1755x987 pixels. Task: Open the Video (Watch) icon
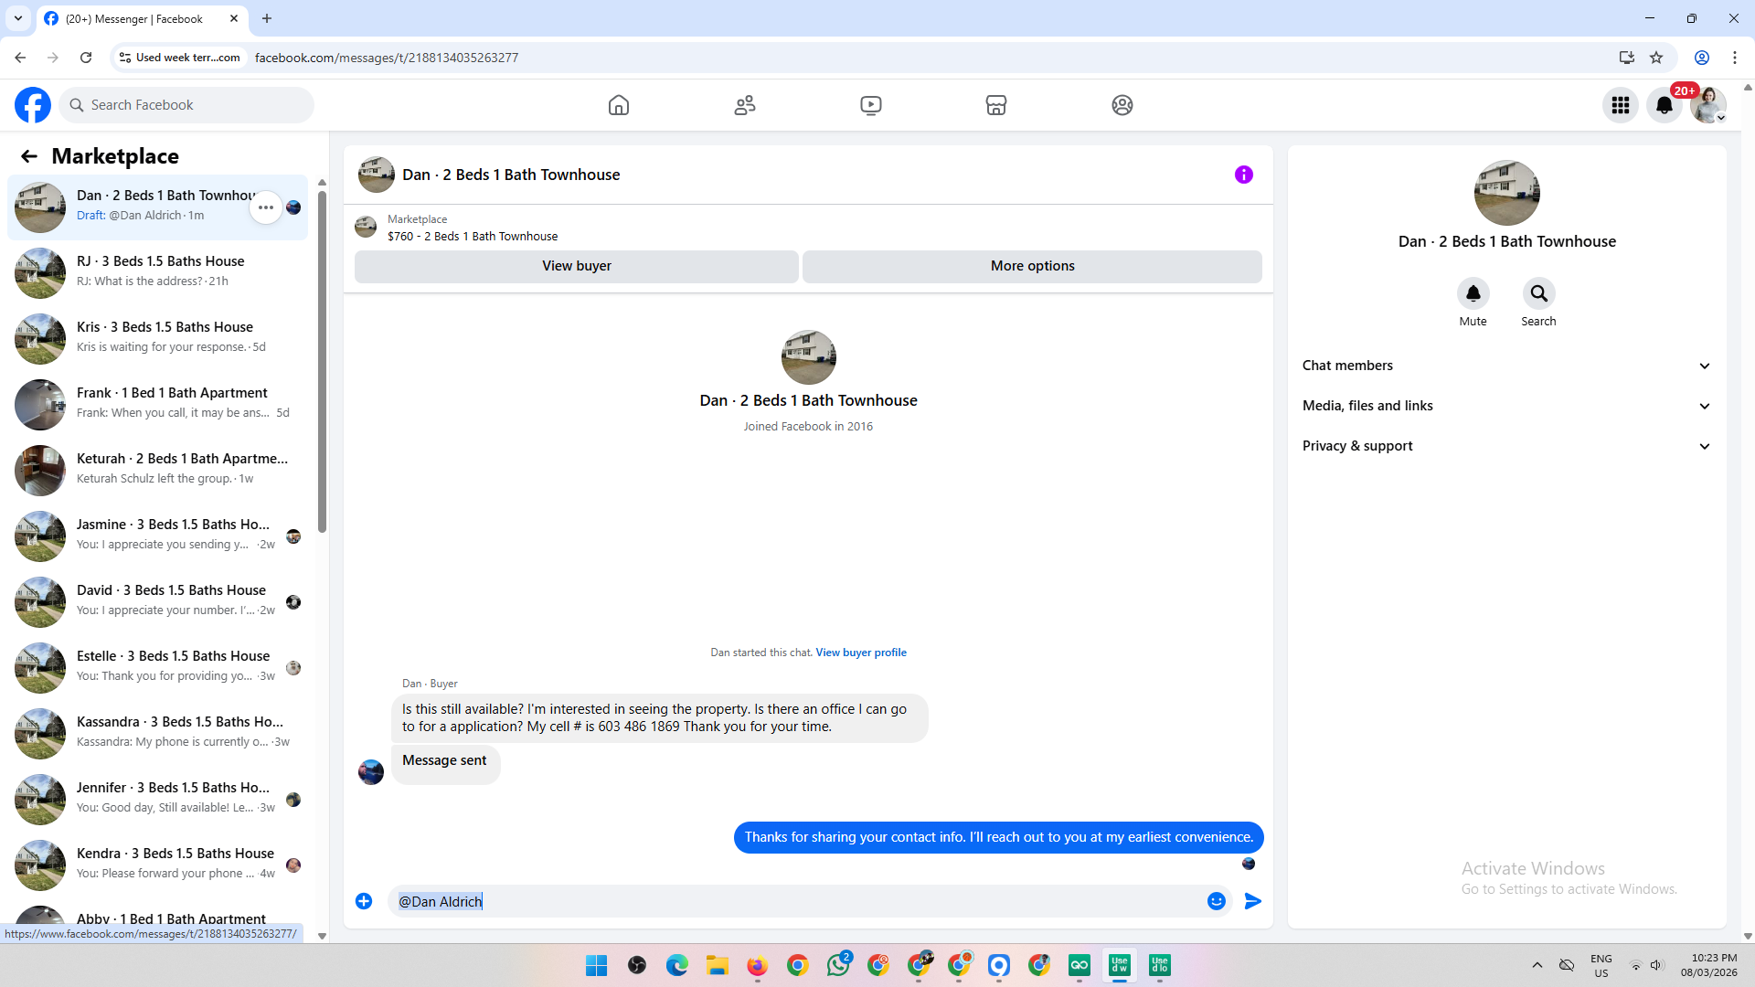pyautogui.click(x=871, y=105)
